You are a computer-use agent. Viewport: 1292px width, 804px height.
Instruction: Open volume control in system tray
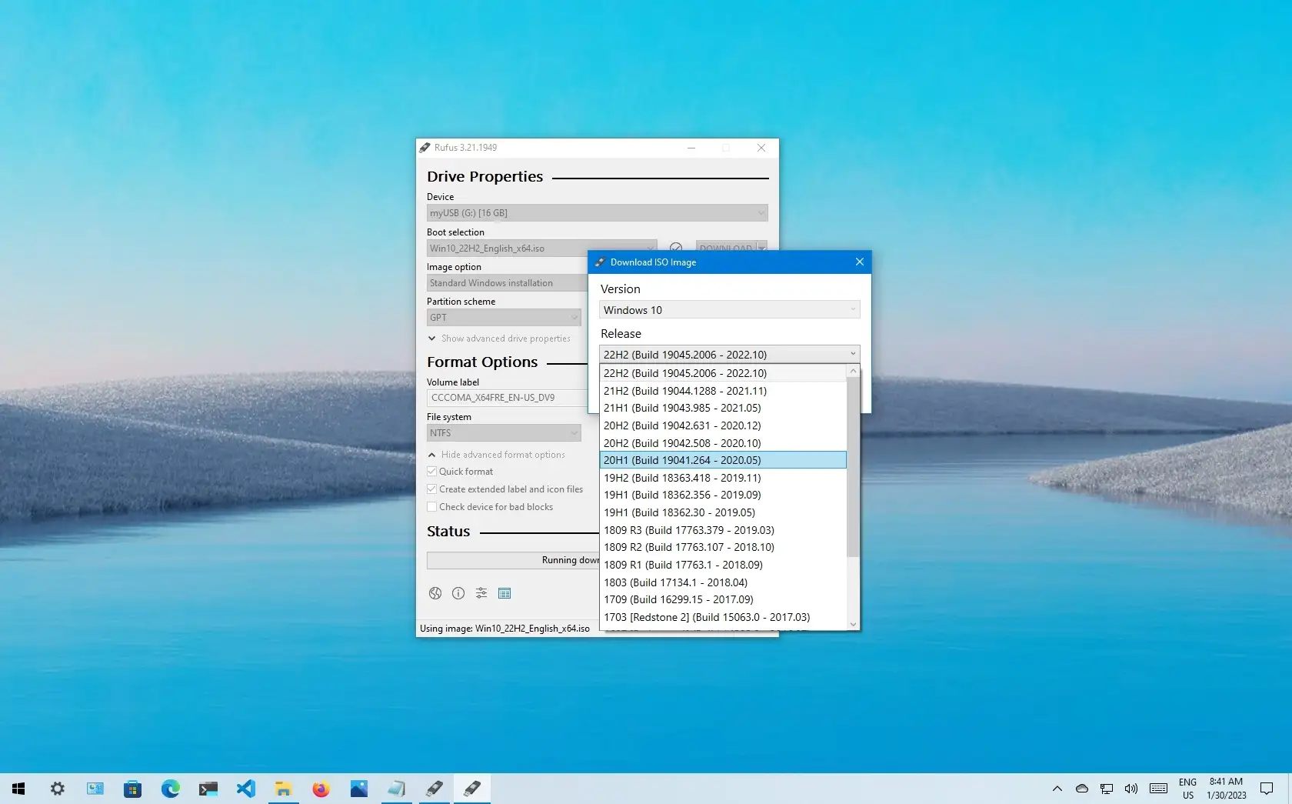(x=1130, y=789)
